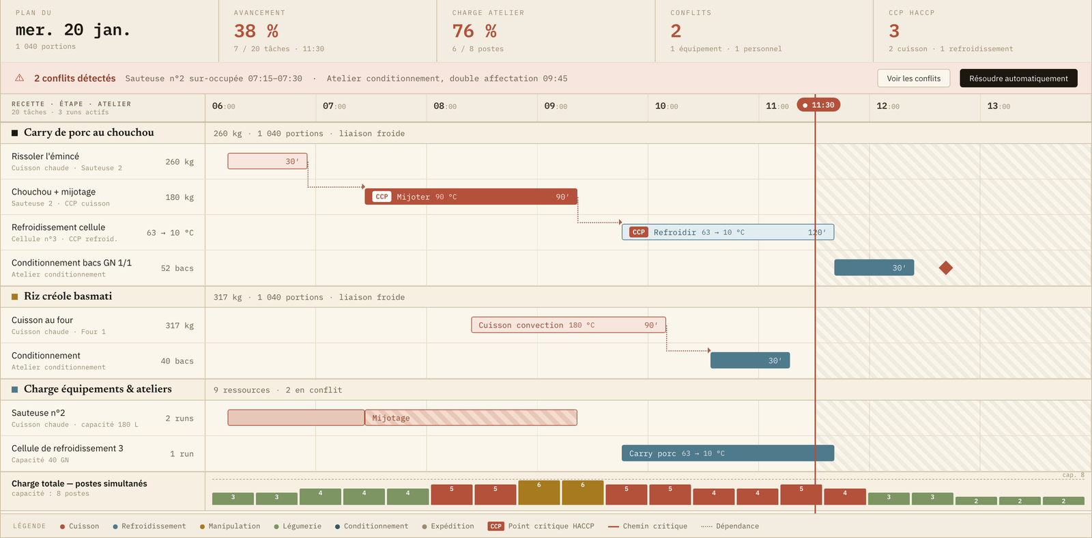Click the red Cuisson legend dot
The width and height of the screenshot is (1092, 538).
click(62, 526)
